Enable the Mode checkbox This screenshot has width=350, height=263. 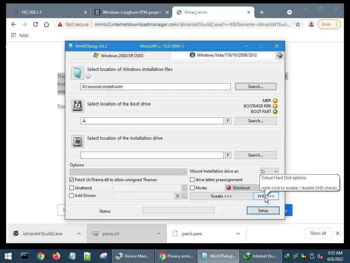[x=192, y=188]
